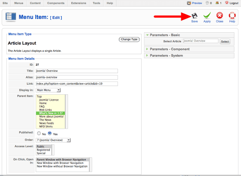Click the Parent Item list scrollbar
Screen dimensions: 241x176
(x=66, y=111)
